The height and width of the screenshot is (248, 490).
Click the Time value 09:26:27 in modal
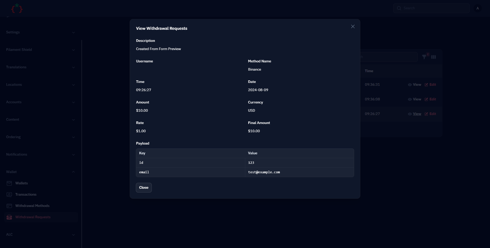tap(144, 90)
